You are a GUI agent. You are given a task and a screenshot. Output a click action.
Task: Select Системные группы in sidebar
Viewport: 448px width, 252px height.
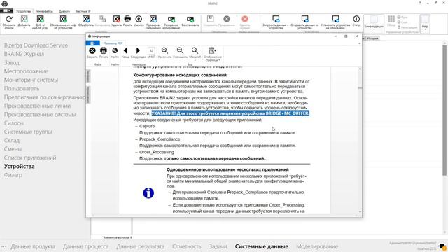click(x=28, y=132)
